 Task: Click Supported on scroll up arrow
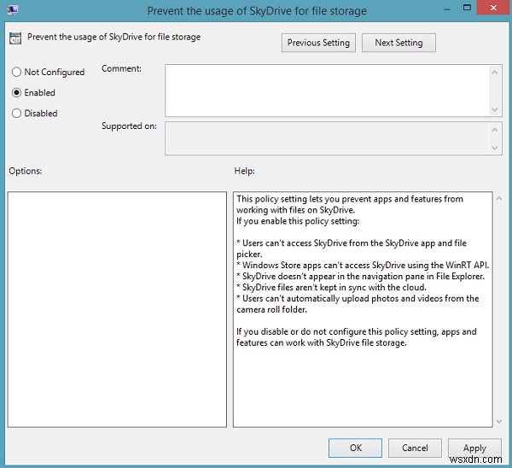pyautogui.click(x=495, y=130)
